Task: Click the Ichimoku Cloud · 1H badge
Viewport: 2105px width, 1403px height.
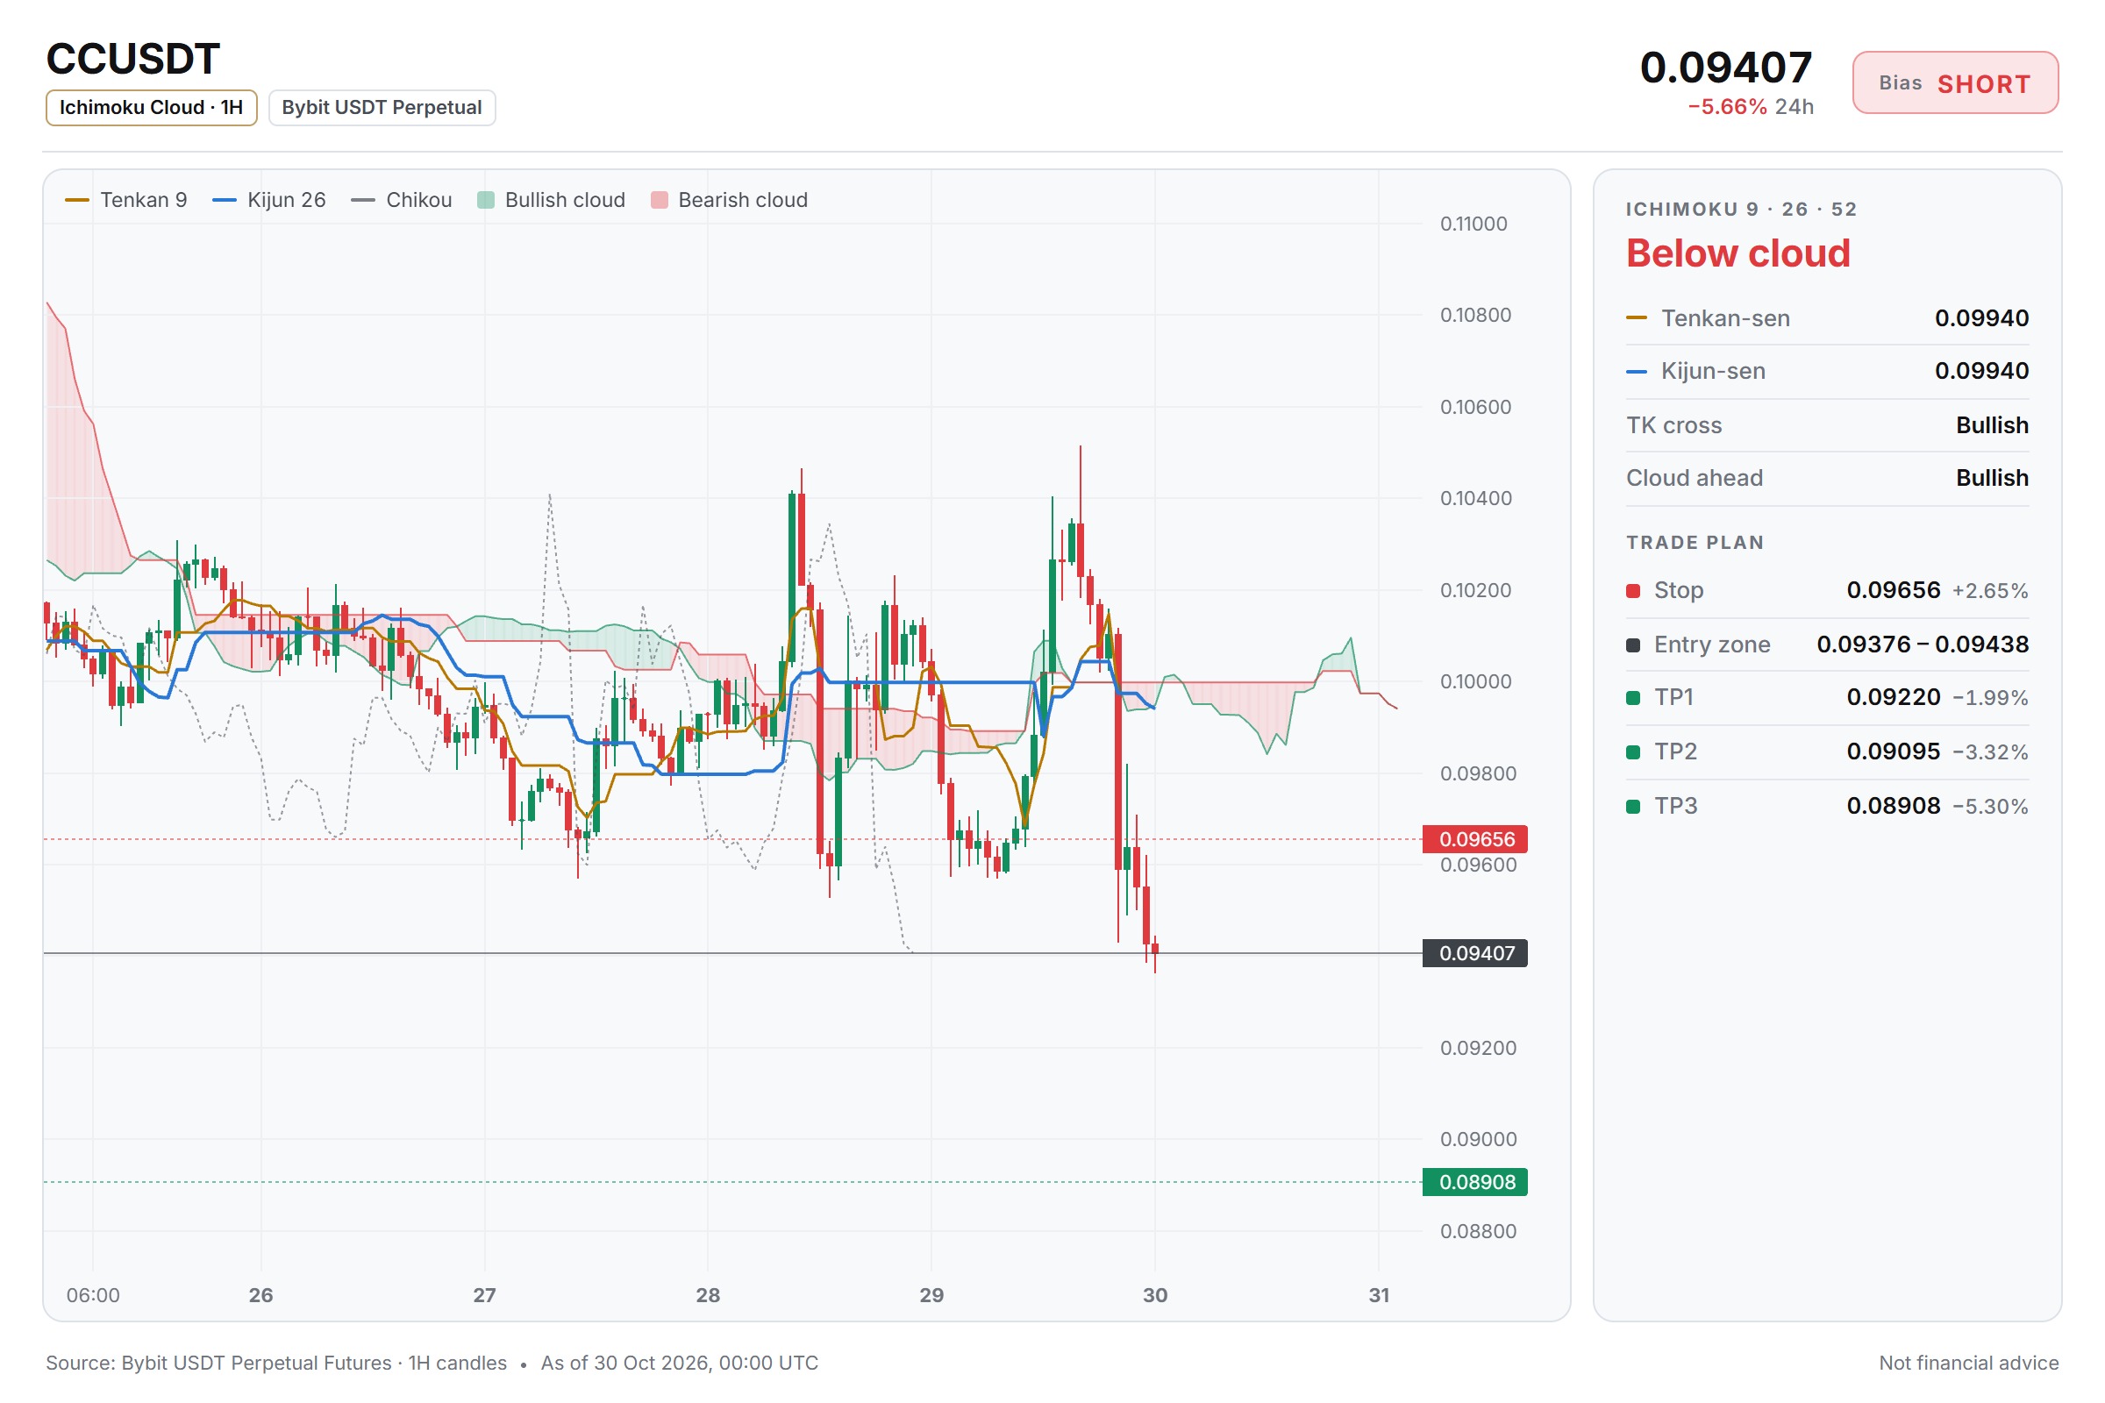Action: pyautogui.click(x=151, y=107)
